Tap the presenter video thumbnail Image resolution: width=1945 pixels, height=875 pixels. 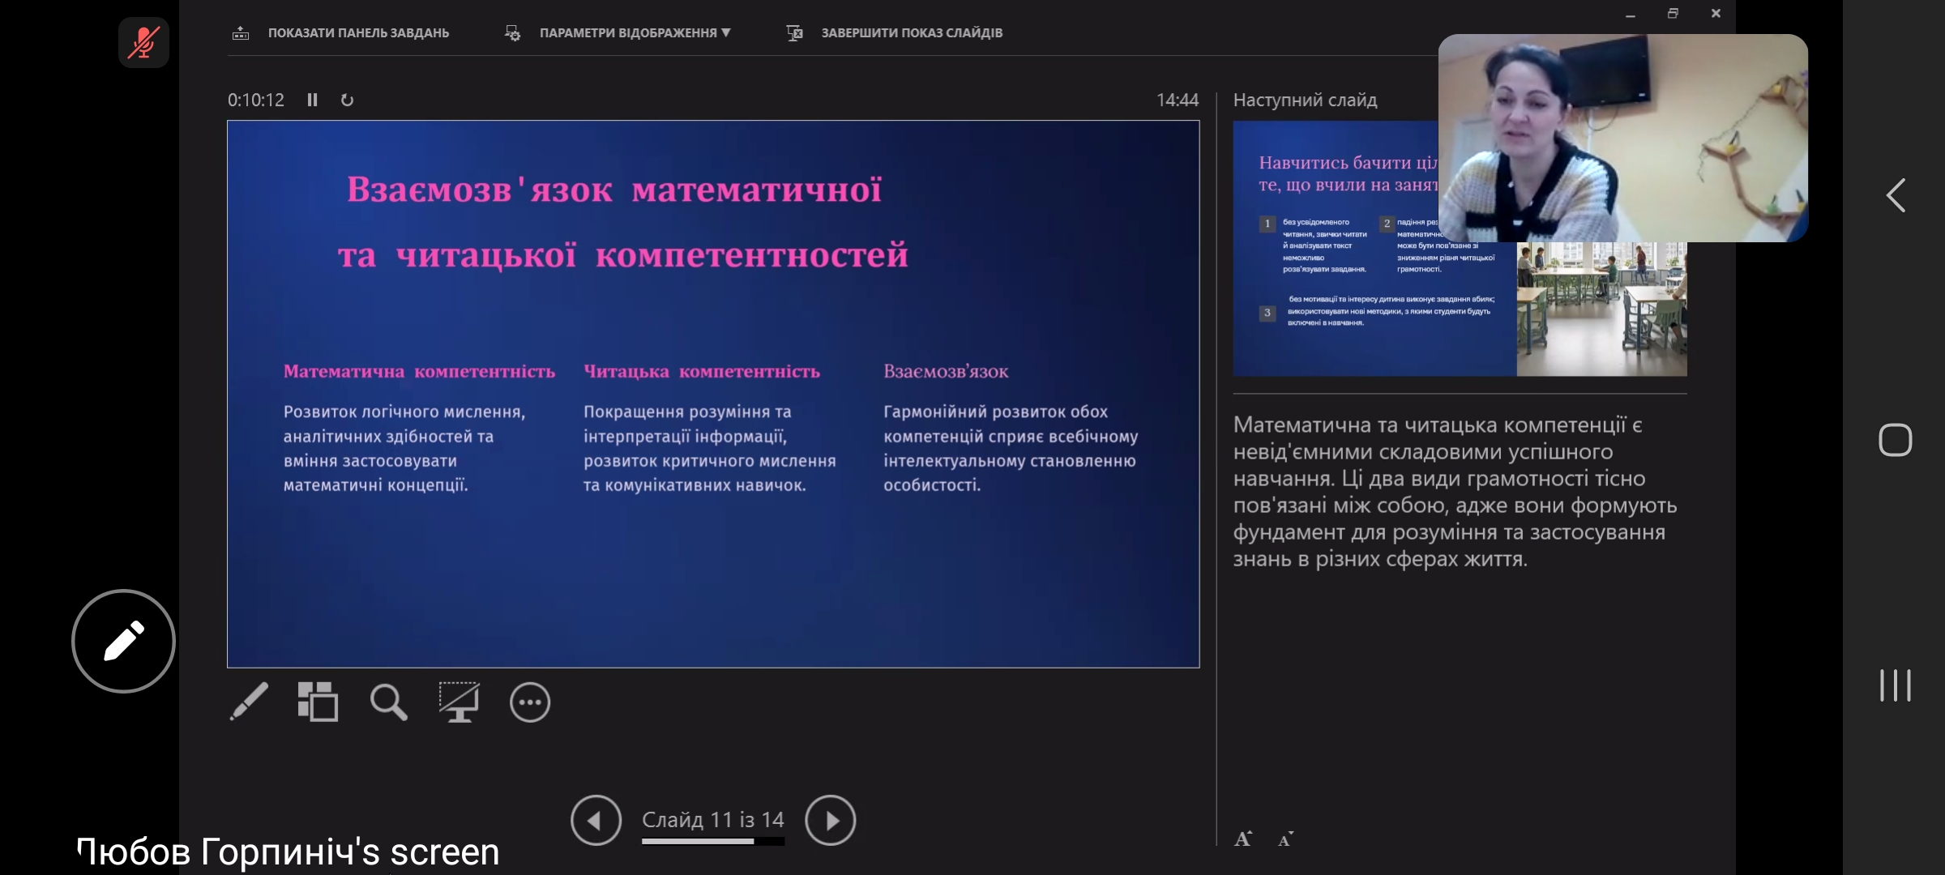tap(1622, 138)
